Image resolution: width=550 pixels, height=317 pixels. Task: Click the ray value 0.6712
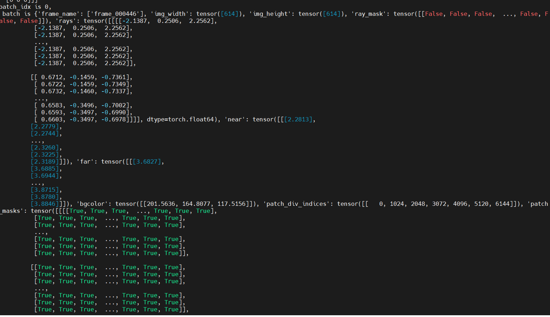52,77
